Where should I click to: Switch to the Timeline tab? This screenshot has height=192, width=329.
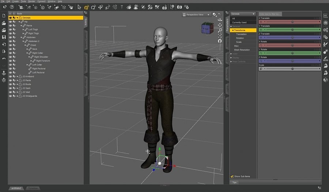click(33, 188)
